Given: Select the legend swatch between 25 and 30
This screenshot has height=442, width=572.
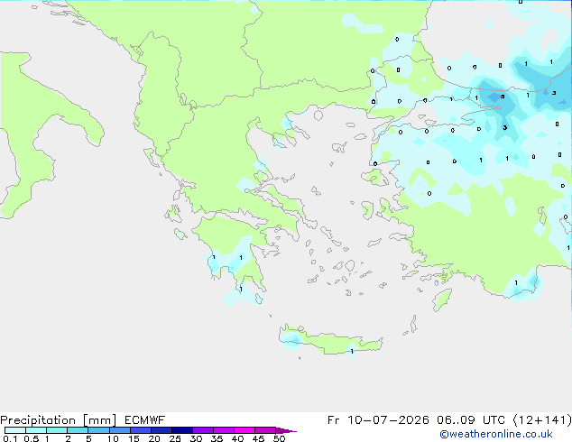Looking at the screenshot, I should [x=182, y=430].
